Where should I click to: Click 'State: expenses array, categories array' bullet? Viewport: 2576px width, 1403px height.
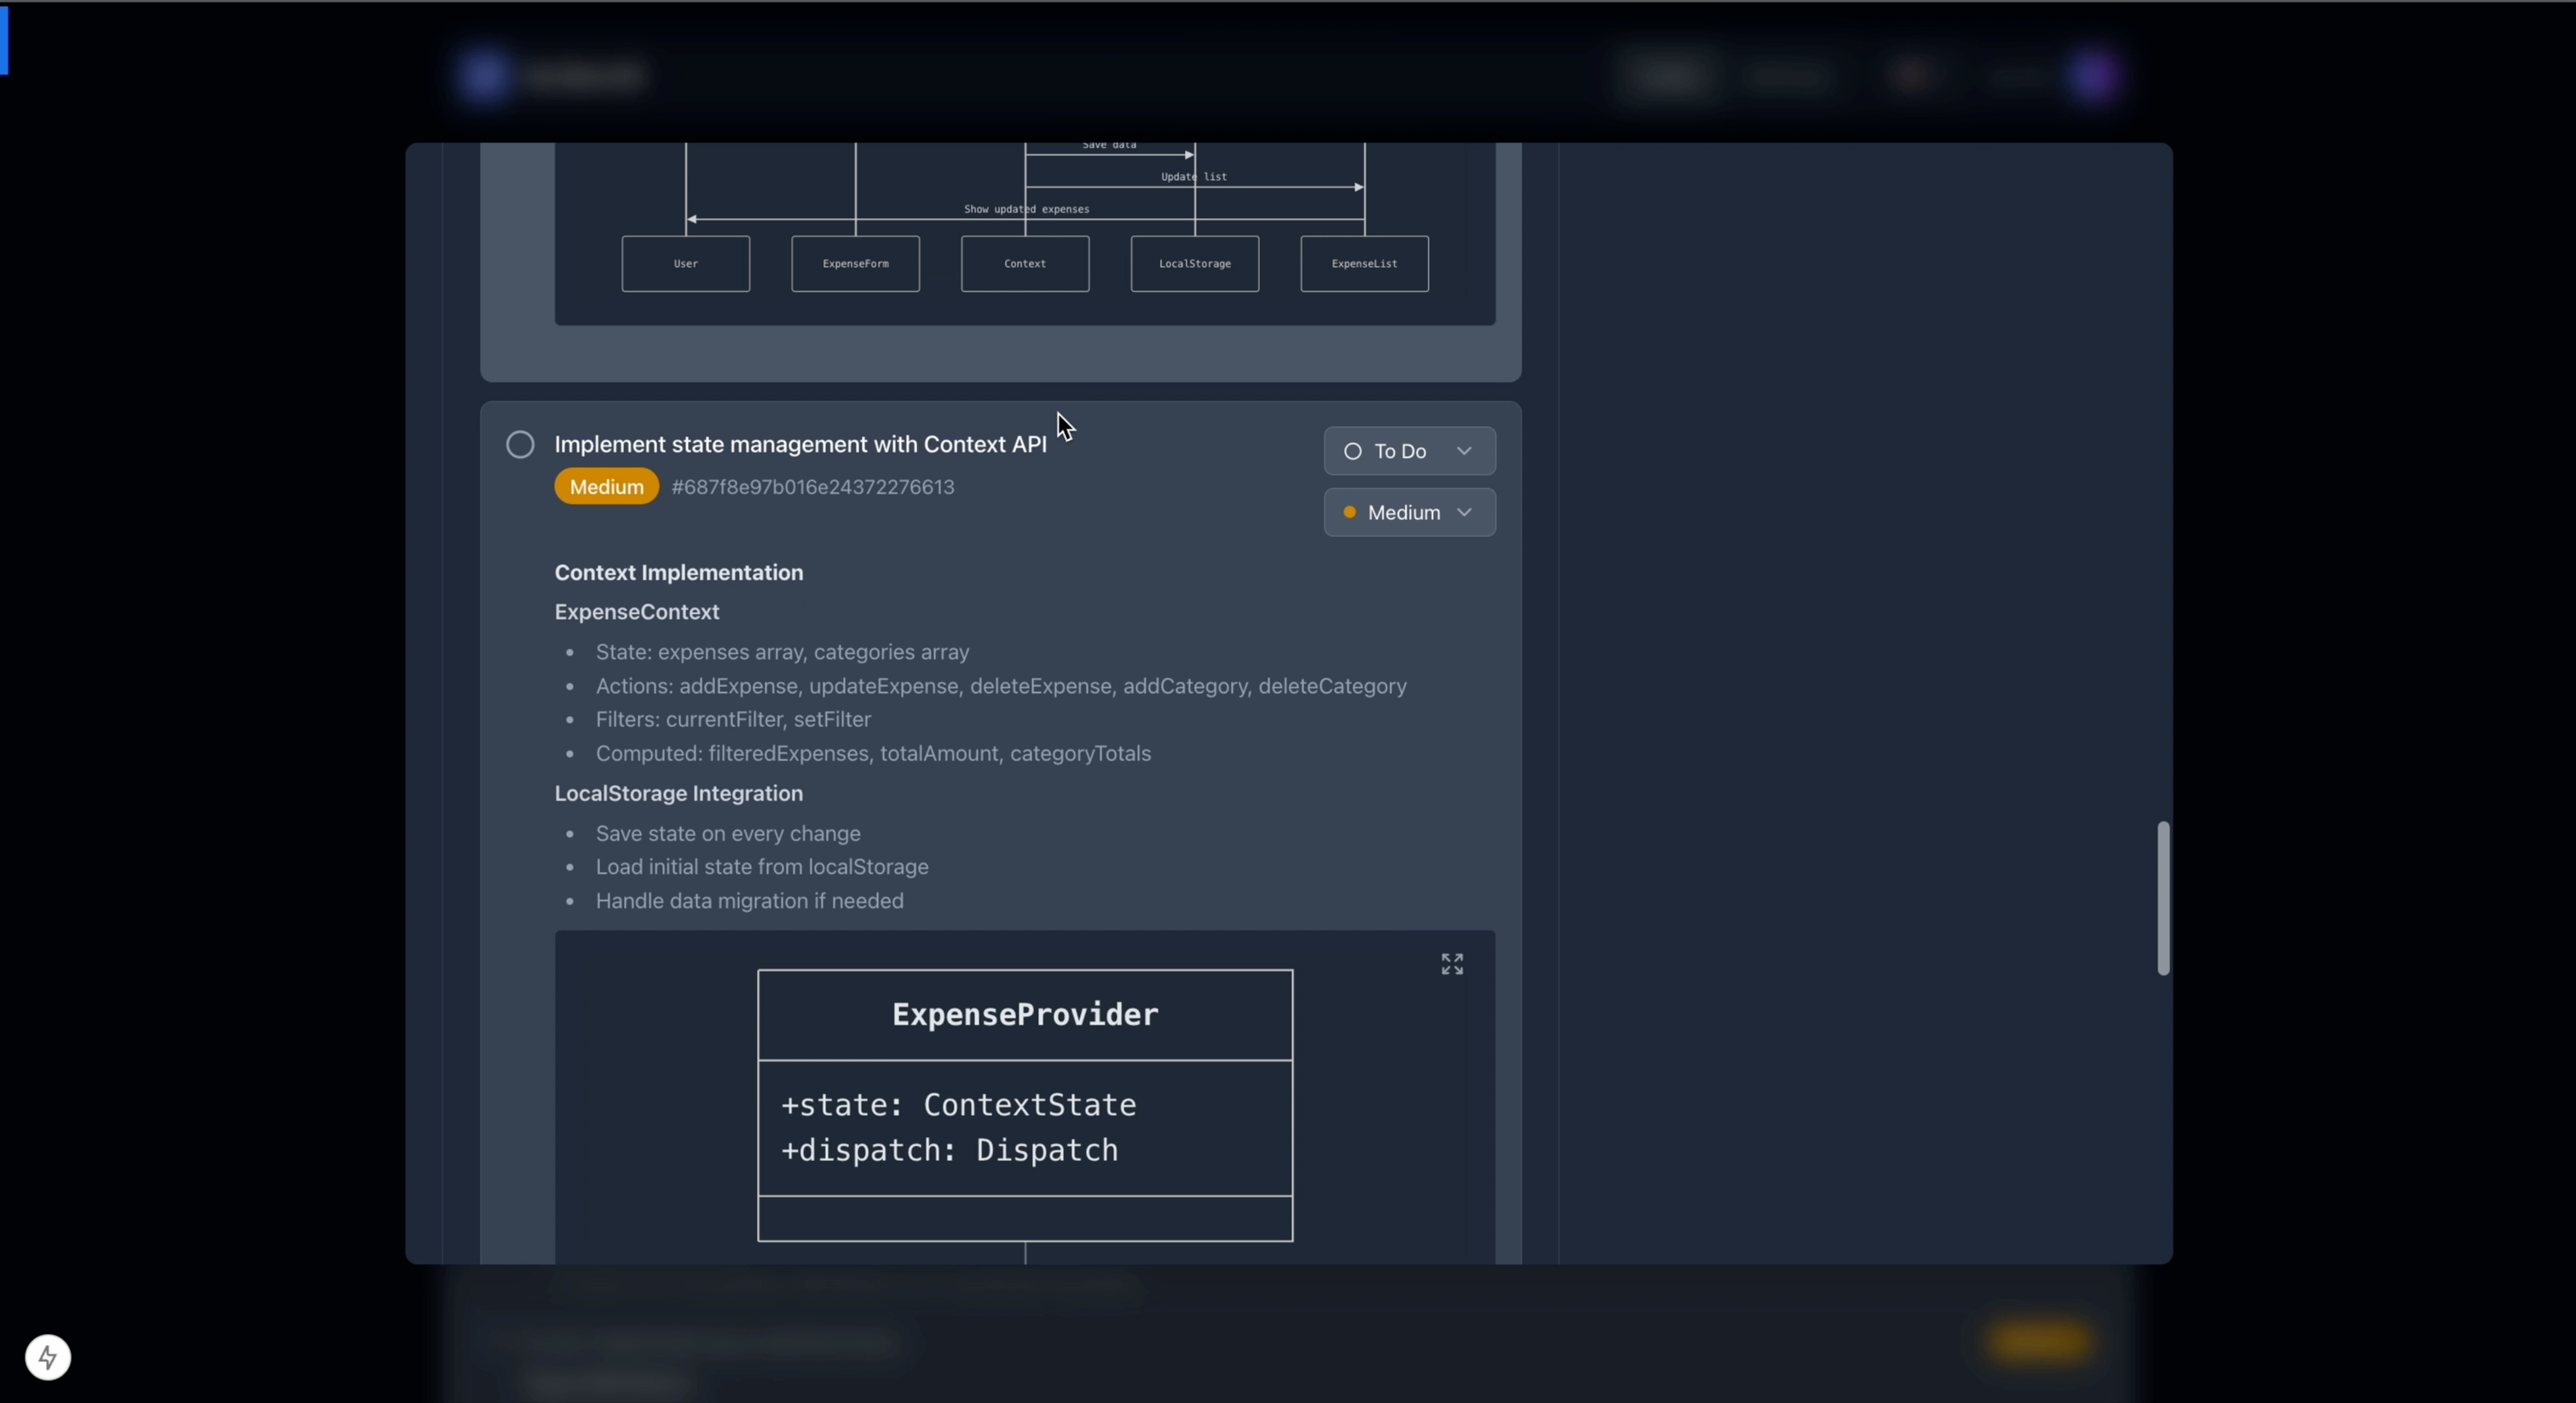(x=782, y=652)
